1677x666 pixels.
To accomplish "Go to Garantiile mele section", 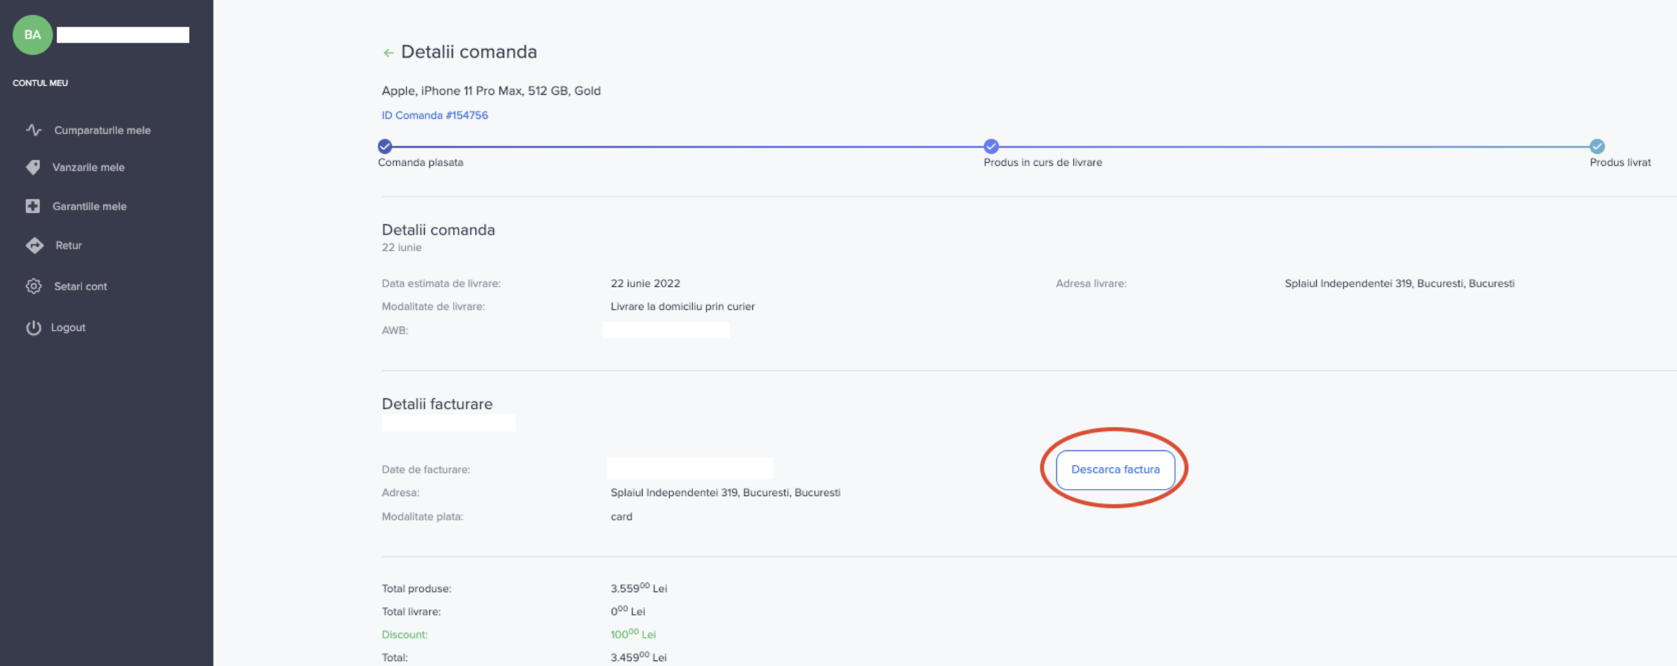I will click(x=89, y=206).
